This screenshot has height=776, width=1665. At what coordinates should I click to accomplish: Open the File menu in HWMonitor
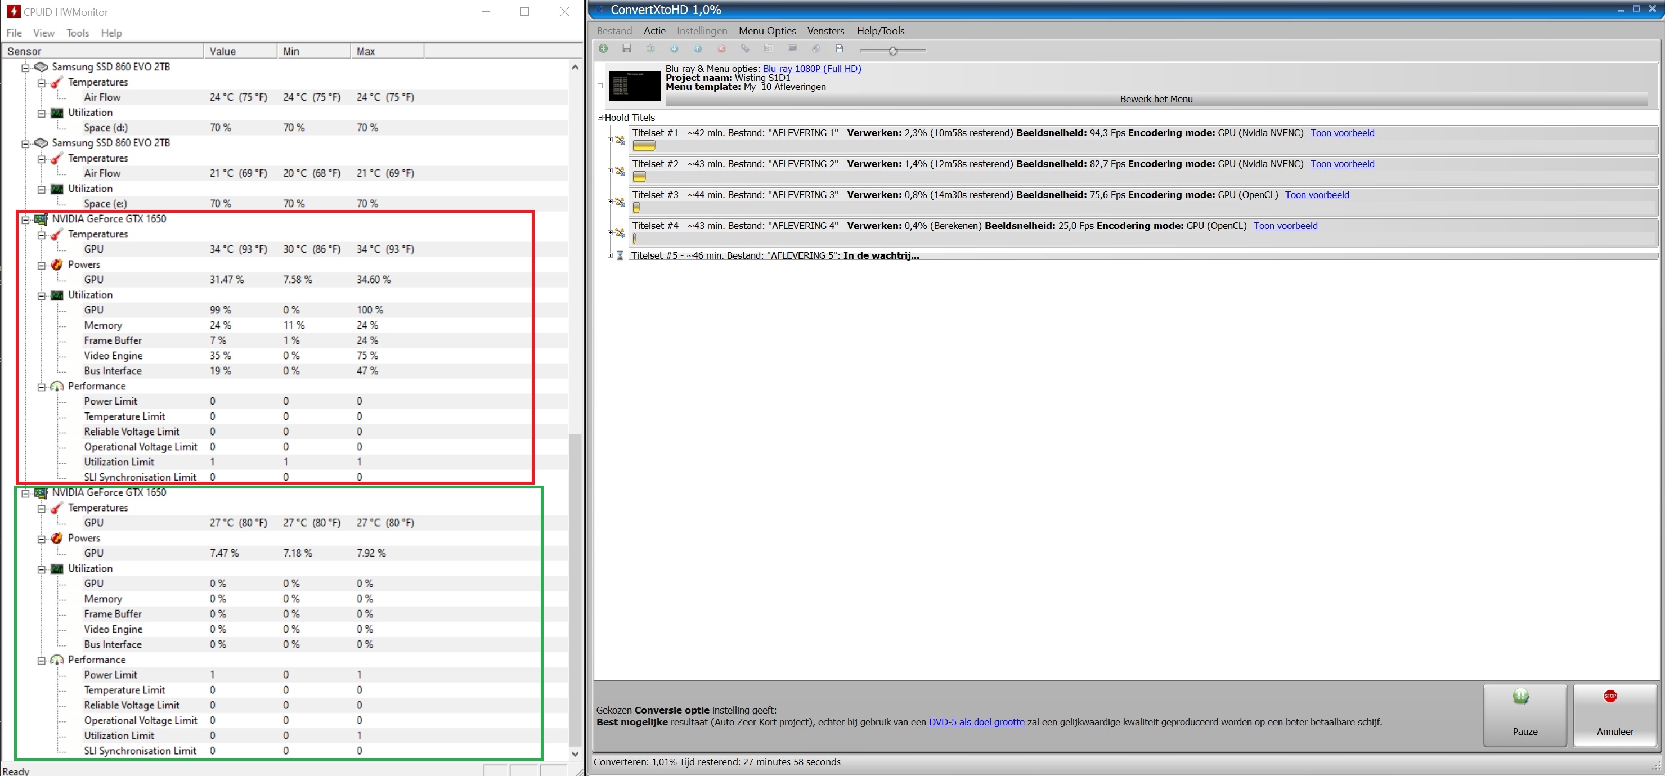[14, 33]
